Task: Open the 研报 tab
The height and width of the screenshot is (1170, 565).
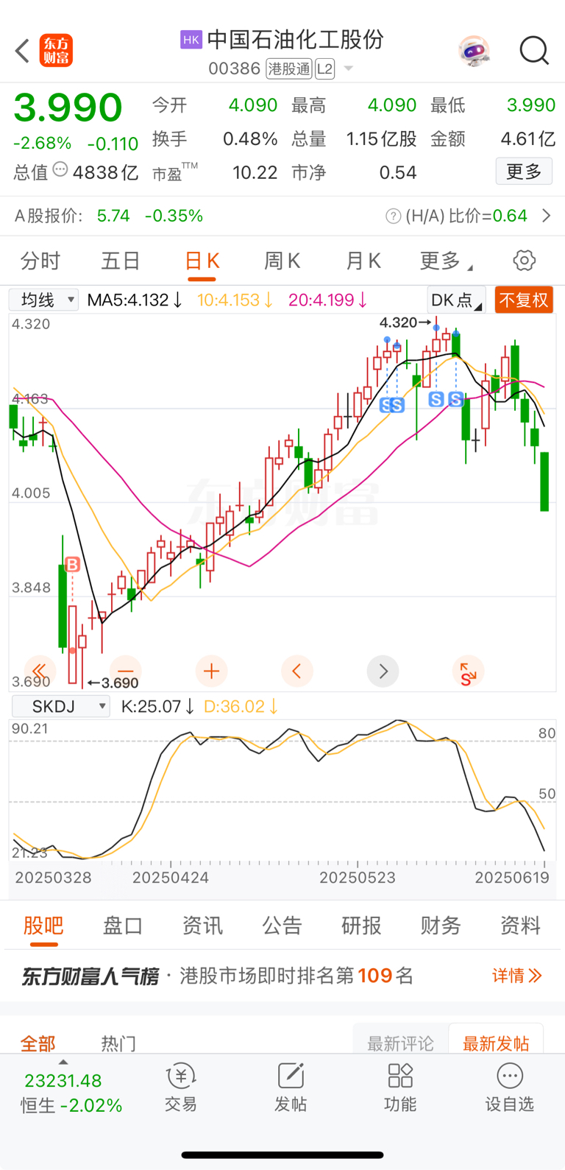Action: click(361, 926)
